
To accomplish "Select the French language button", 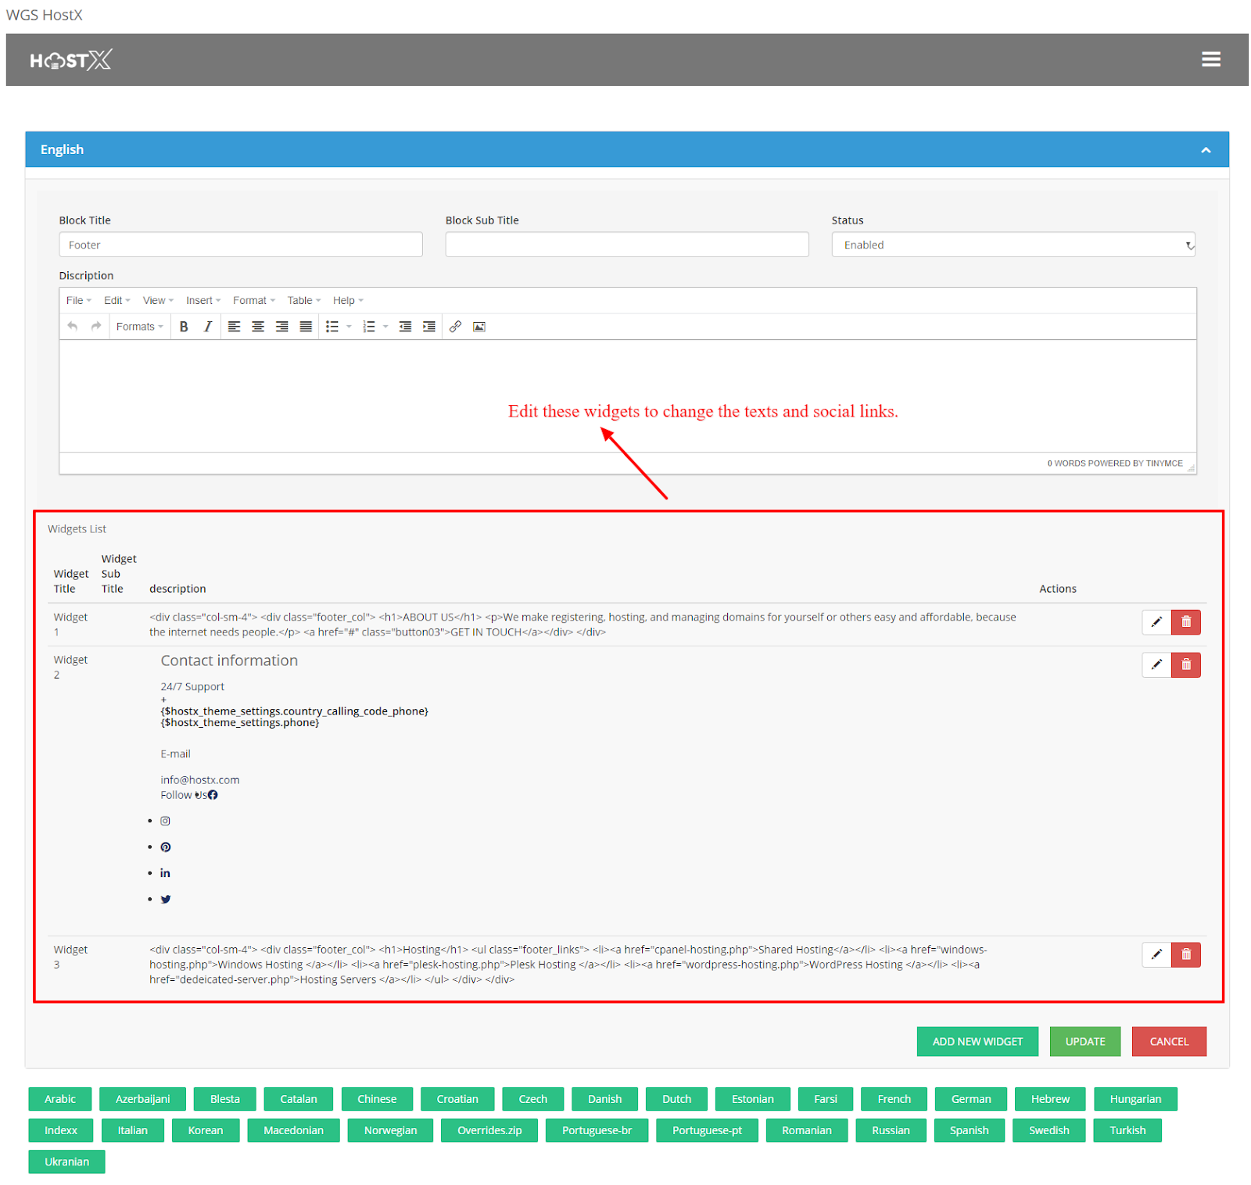I will coord(894,1099).
